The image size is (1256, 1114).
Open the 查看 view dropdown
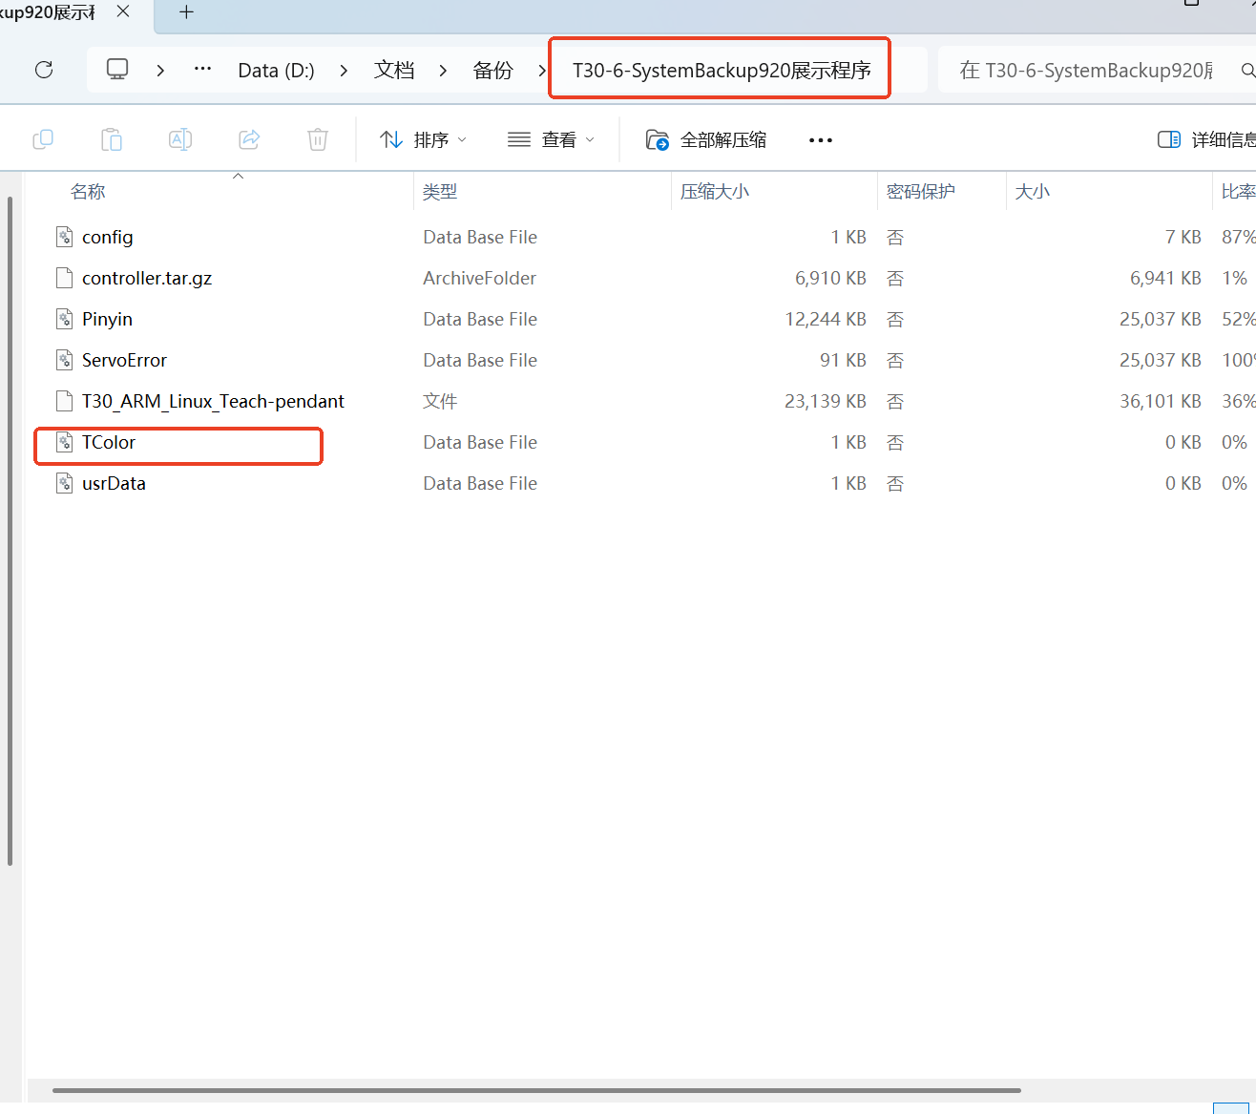click(551, 140)
